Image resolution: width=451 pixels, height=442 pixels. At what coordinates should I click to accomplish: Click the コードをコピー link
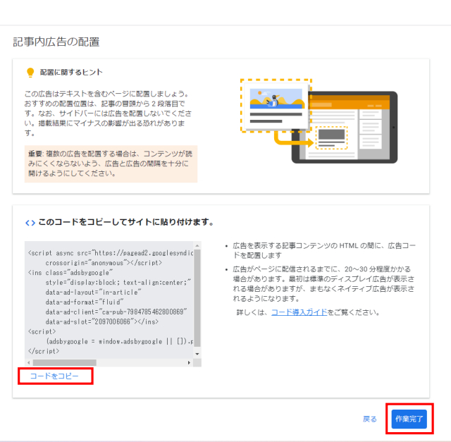click(x=54, y=376)
